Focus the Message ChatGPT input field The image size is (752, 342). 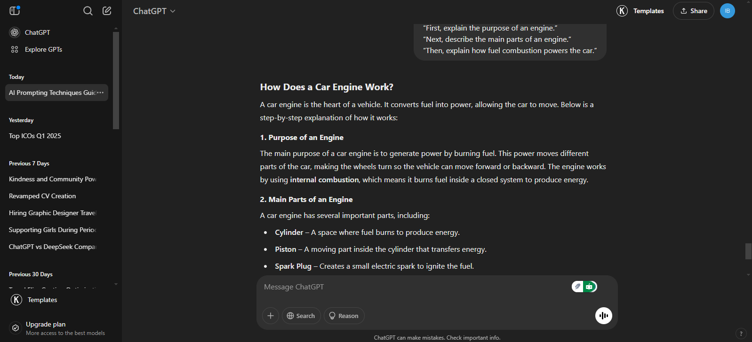pyautogui.click(x=414, y=287)
